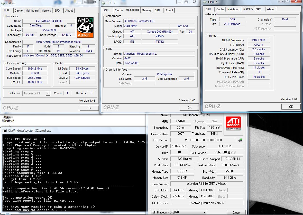Click the memory Size value 2048 MBytes
303x215 pixels.
point(232,24)
